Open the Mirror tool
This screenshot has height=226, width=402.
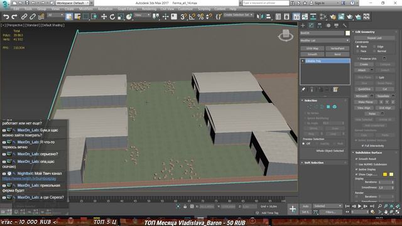pyautogui.click(x=259, y=17)
